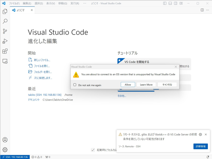Click the Allow button in the dialog
212x159 pixels.
128,84
